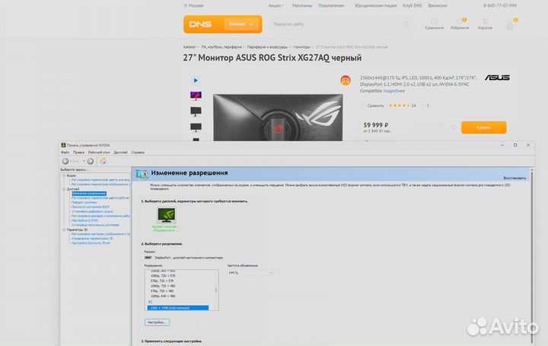This screenshot has height=346, width=548.
Task: Click the video play icon above thumbnails
Action: (196, 80)
